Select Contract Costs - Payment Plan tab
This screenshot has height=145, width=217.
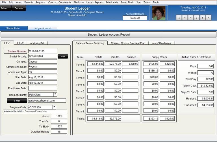128,43
